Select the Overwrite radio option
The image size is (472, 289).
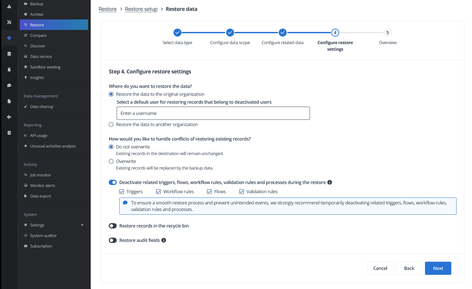click(x=111, y=161)
